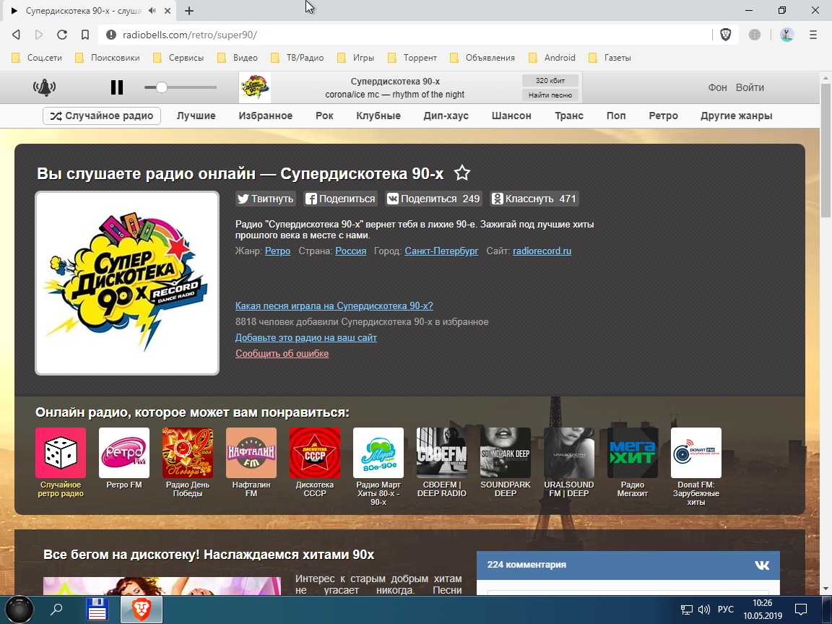Open the Нафталин FM station
832x624 pixels.
(x=251, y=453)
